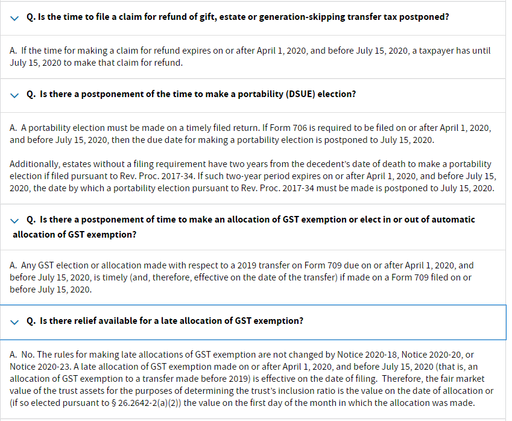This screenshot has width=512, height=421.
Task: Click the answer starting 'Any GST election'
Action: pos(241,277)
